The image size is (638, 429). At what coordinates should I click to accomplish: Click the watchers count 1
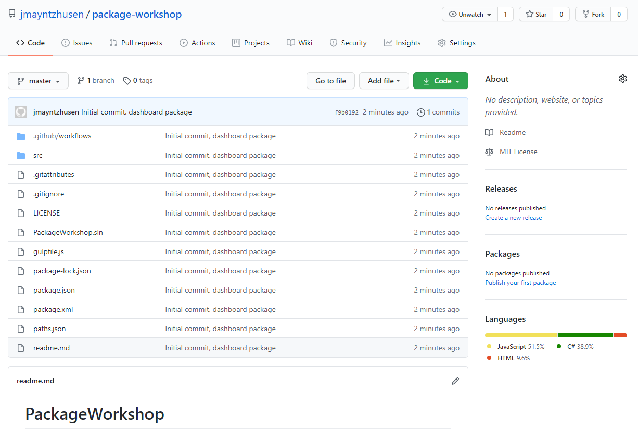click(505, 14)
